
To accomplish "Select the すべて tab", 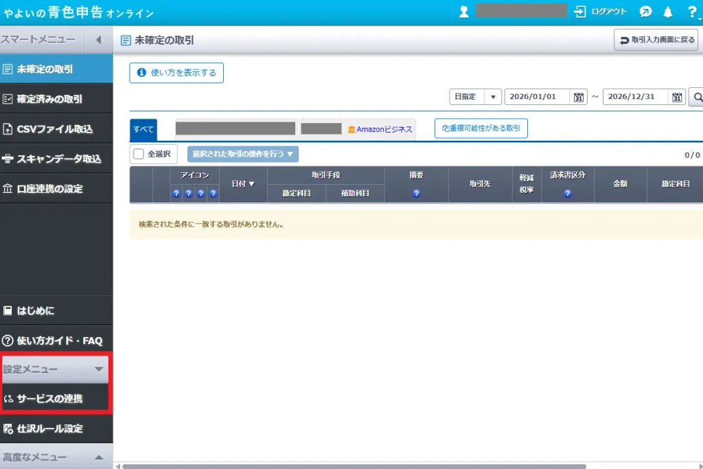I will (143, 130).
